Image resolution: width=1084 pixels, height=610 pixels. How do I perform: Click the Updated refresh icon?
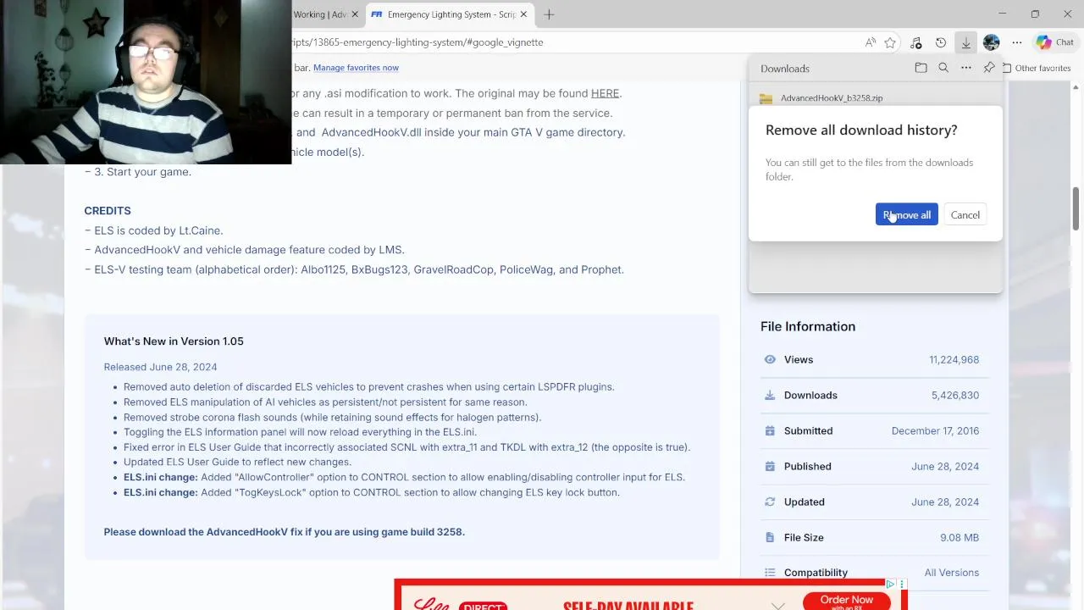point(770,502)
